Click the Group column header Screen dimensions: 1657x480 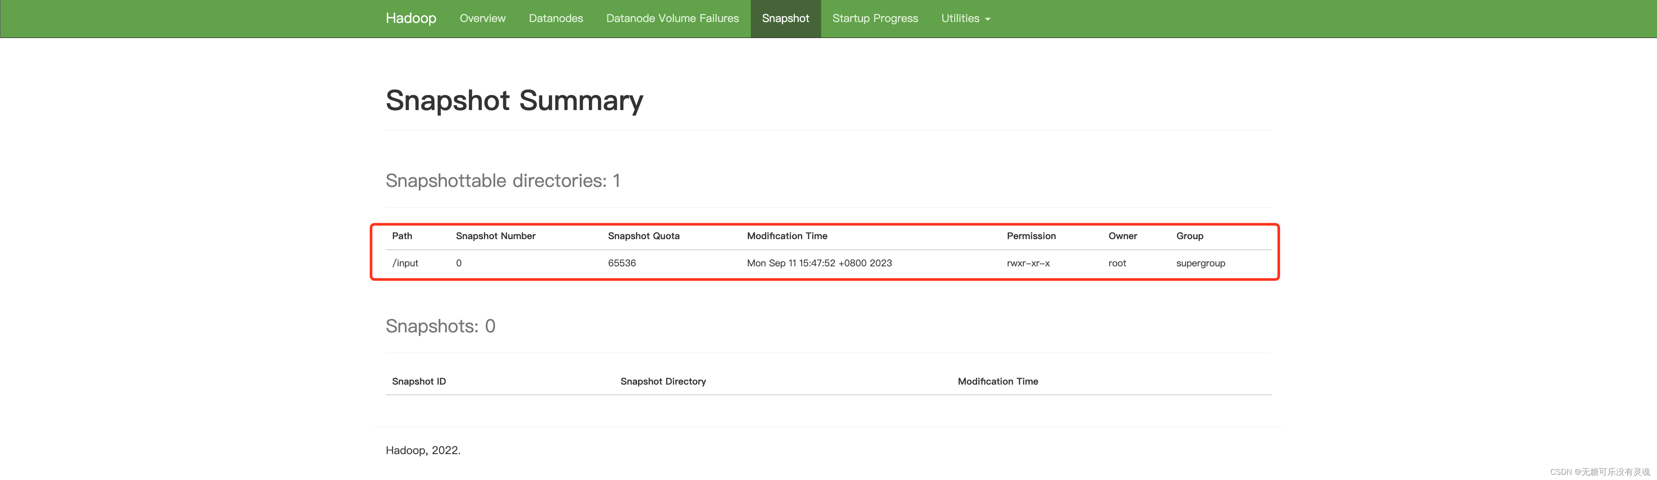click(1189, 236)
